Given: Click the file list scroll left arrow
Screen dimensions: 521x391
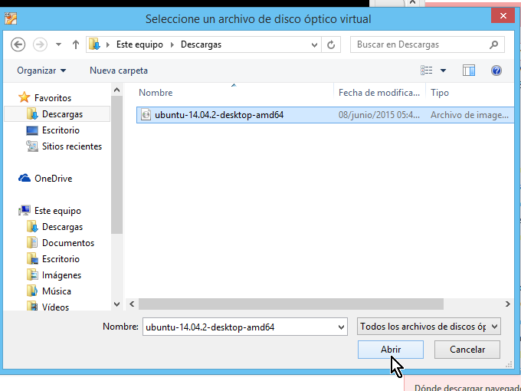Looking at the screenshot, I should pyautogui.click(x=132, y=304).
